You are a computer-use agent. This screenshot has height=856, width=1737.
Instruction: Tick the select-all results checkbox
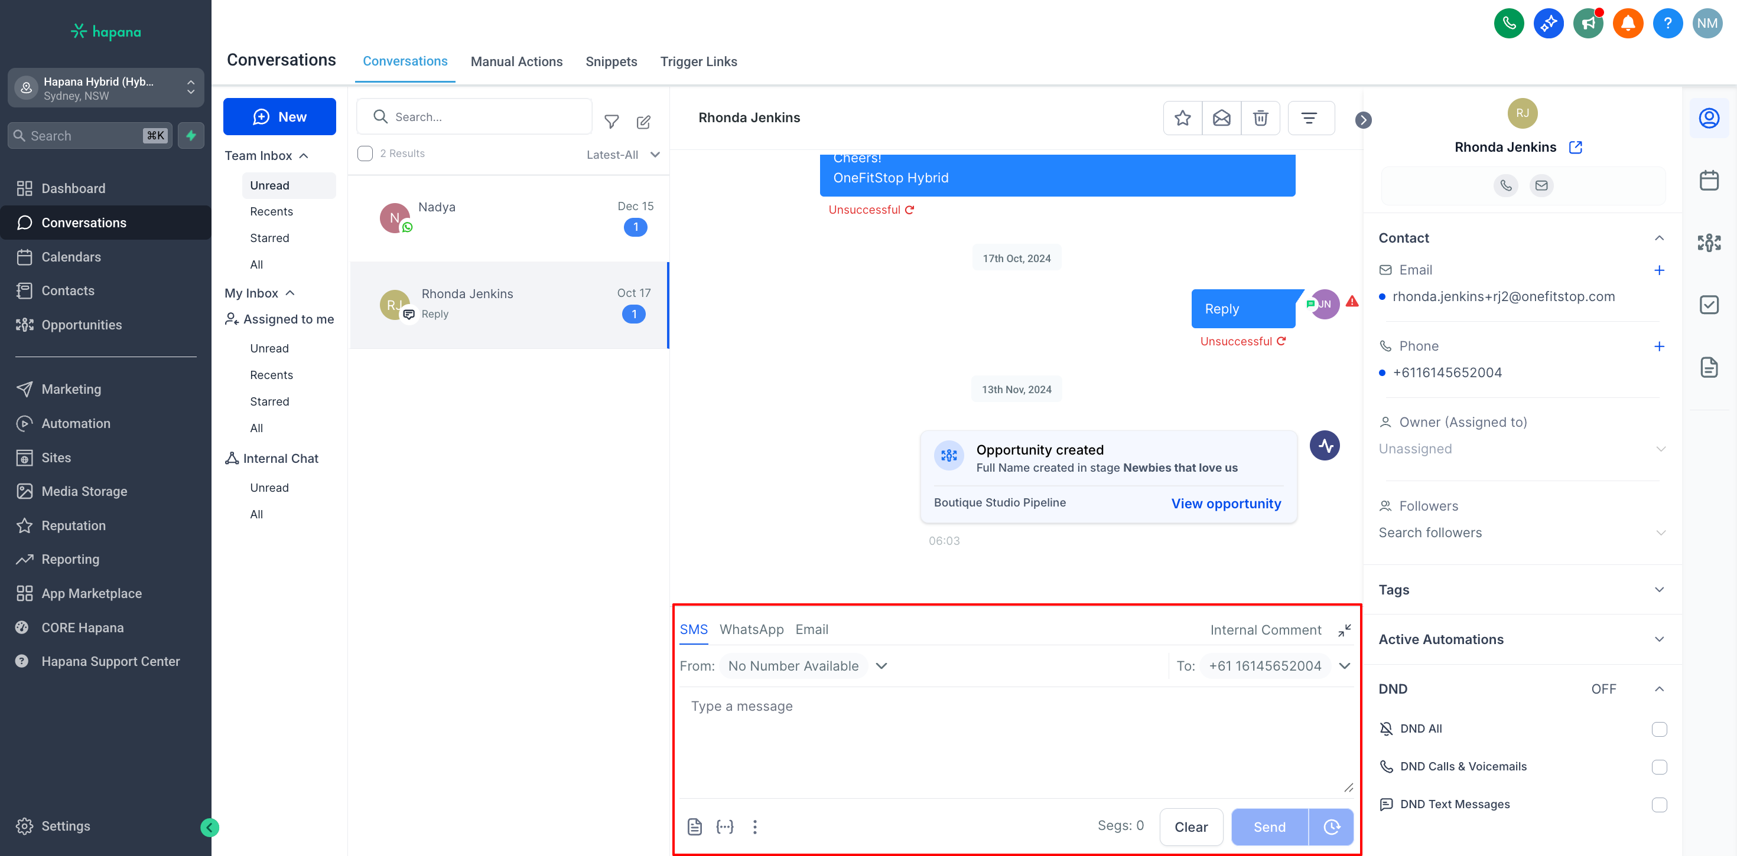click(x=365, y=153)
